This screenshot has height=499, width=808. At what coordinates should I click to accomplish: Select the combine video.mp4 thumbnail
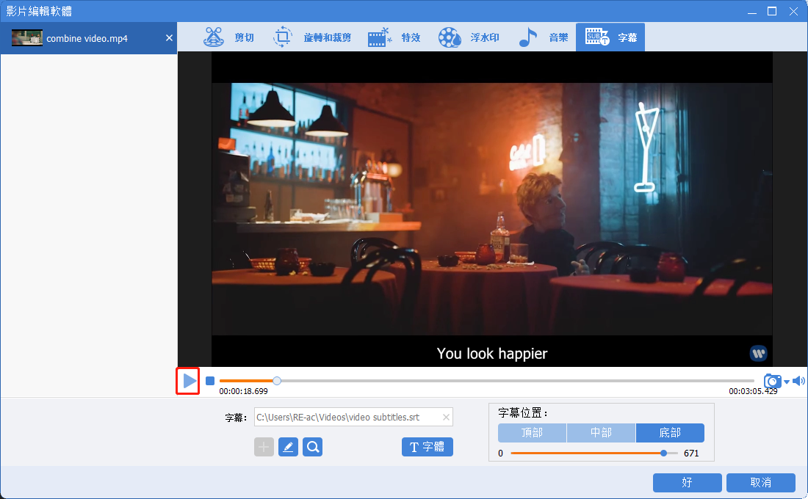click(26, 38)
